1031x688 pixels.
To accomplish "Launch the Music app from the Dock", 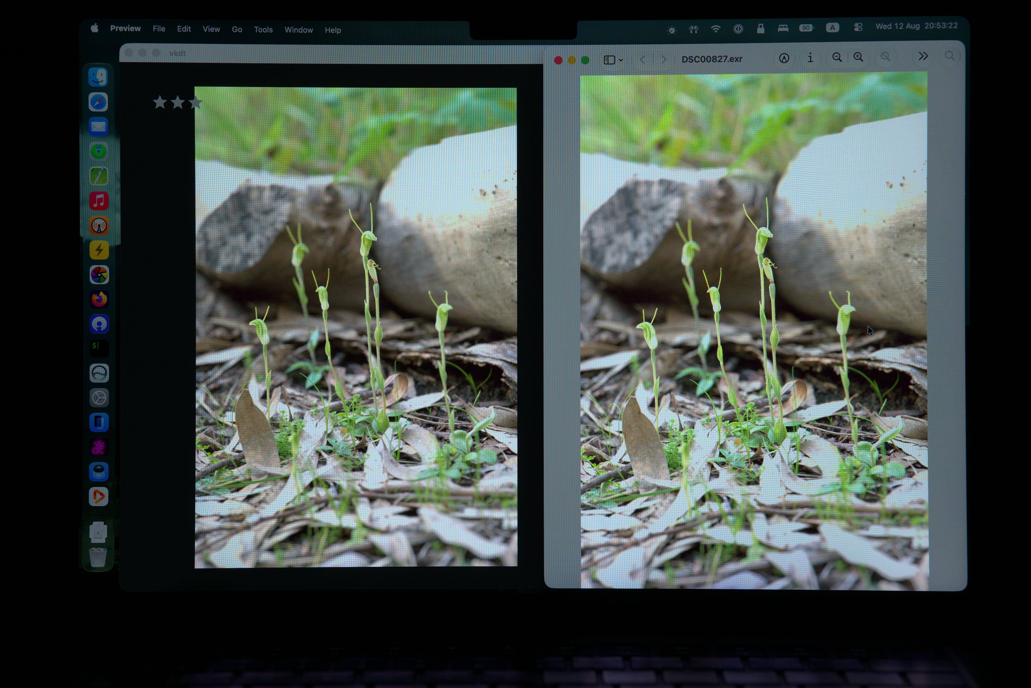I will tap(99, 201).
